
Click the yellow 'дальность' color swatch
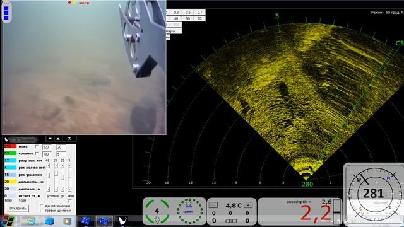(x=10, y=182)
